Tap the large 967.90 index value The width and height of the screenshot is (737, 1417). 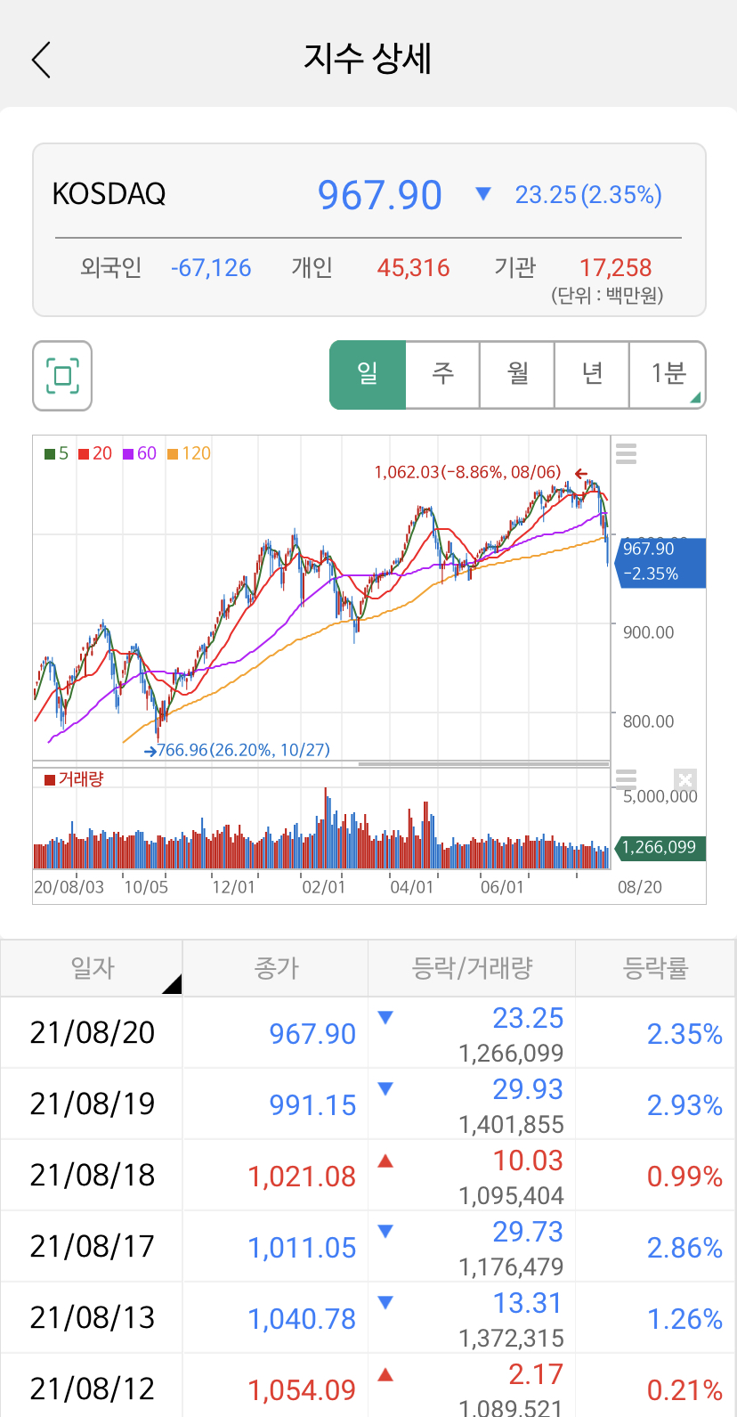click(x=380, y=194)
